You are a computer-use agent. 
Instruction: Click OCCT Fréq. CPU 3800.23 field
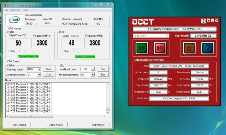[159, 79]
